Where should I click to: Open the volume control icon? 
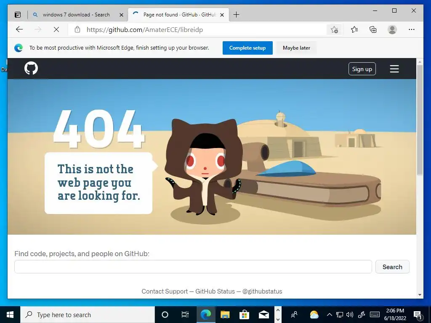coord(350,315)
